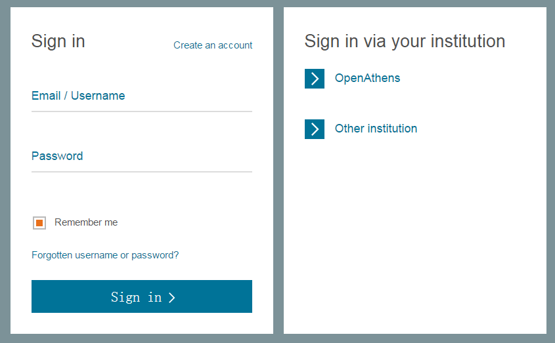Click the underline below Password
555x343 pixels.
[141, 172]
